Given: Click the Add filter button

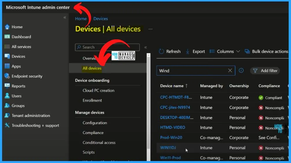Looking at the screenshot, I should [x=265, y=71].
